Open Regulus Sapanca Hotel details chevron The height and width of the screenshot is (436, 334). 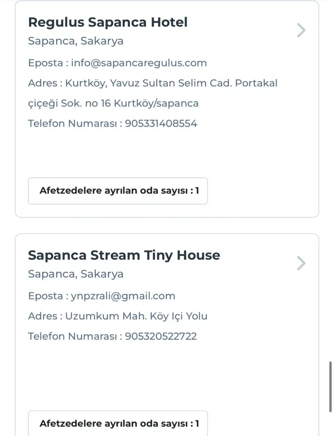coord(301,30)
